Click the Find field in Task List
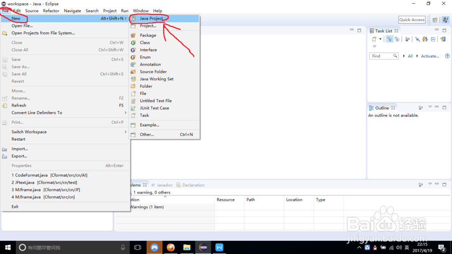The image size is (452, 254). click(384, 56)
